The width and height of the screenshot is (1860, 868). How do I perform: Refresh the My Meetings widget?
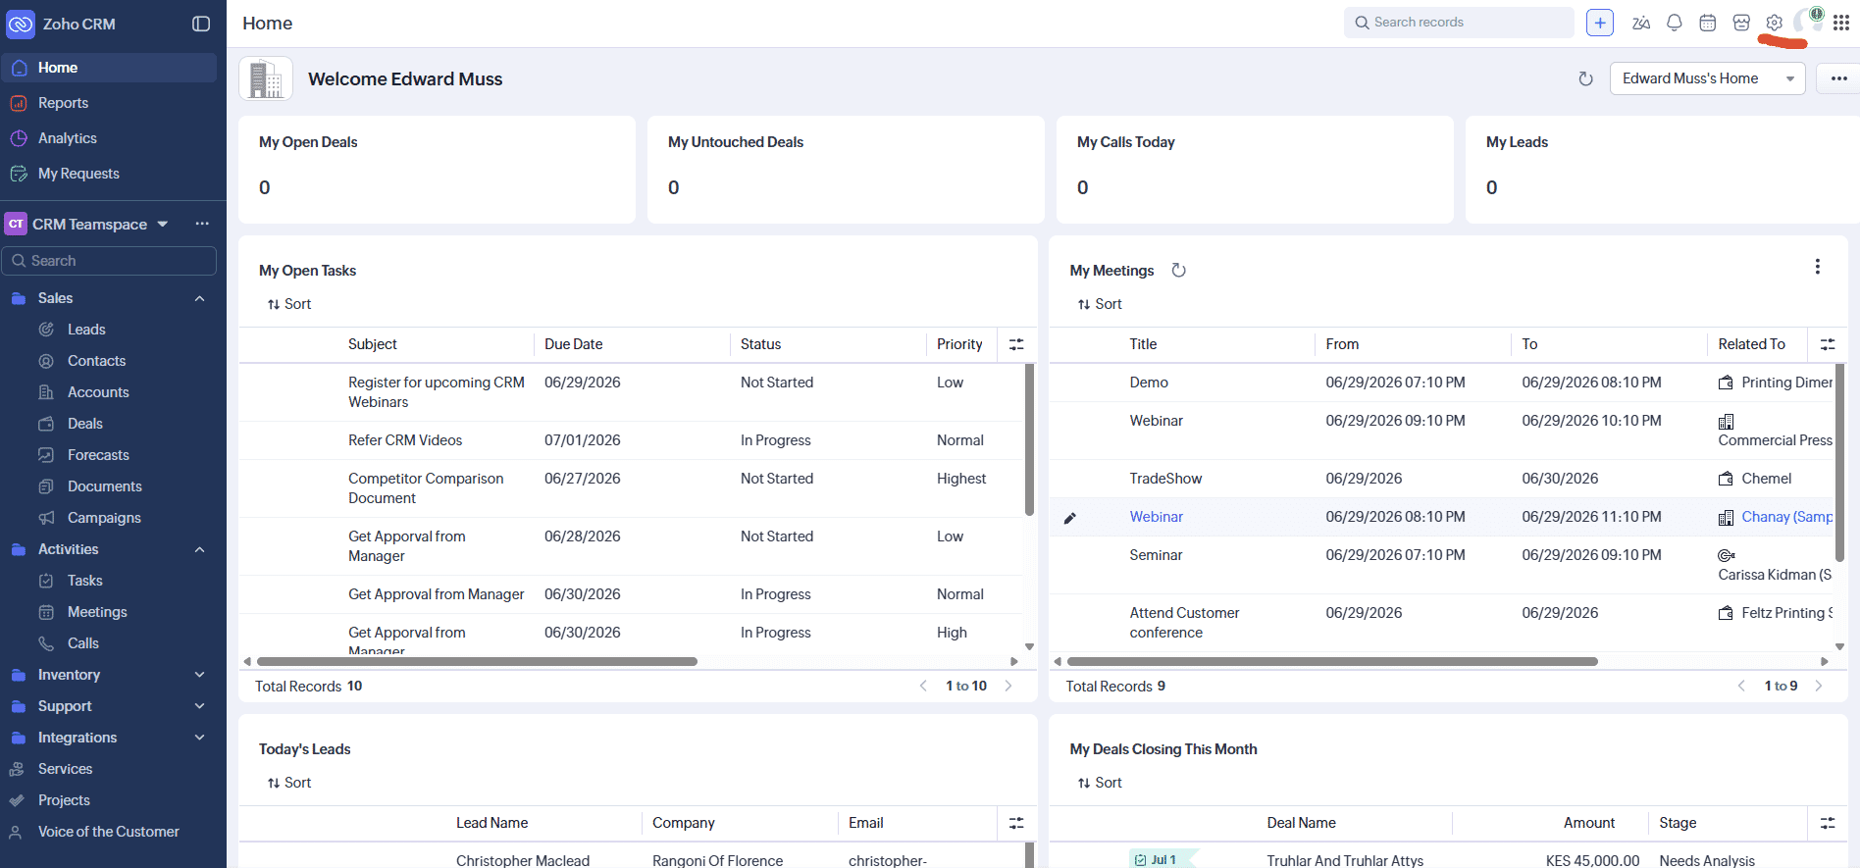[x=1179, y=270]
